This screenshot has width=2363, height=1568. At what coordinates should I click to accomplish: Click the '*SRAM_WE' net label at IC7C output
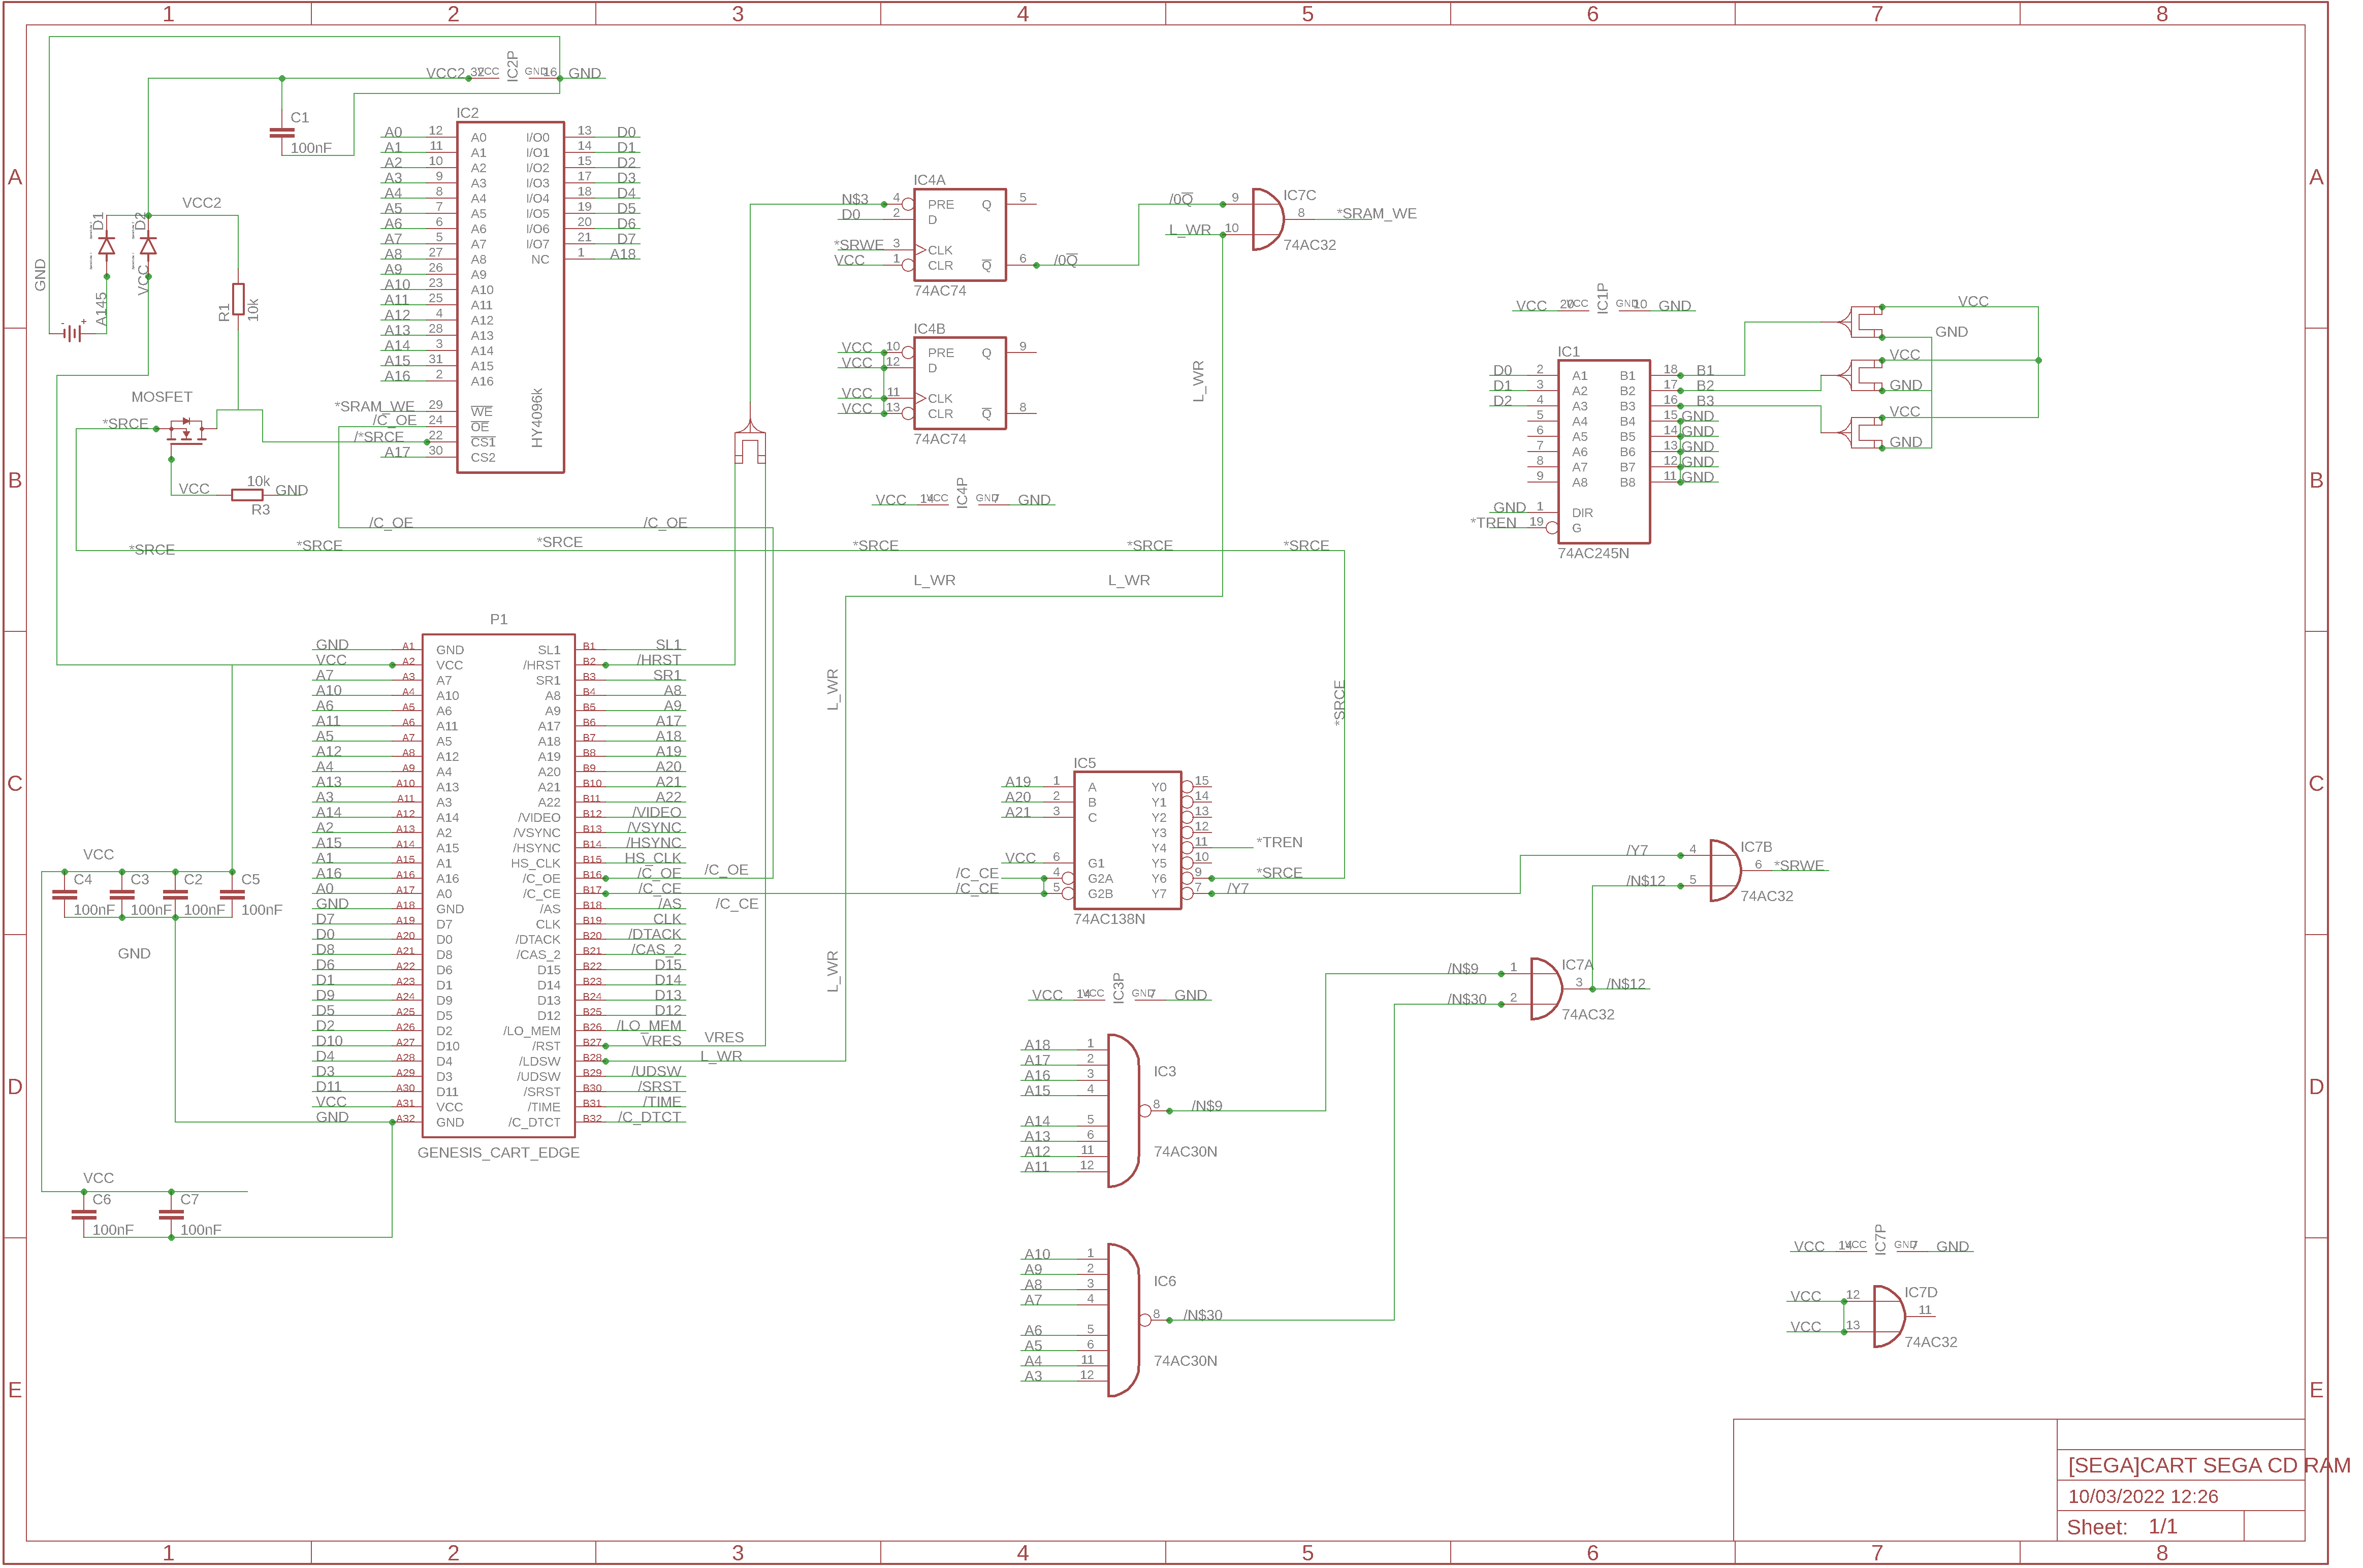1376,214
